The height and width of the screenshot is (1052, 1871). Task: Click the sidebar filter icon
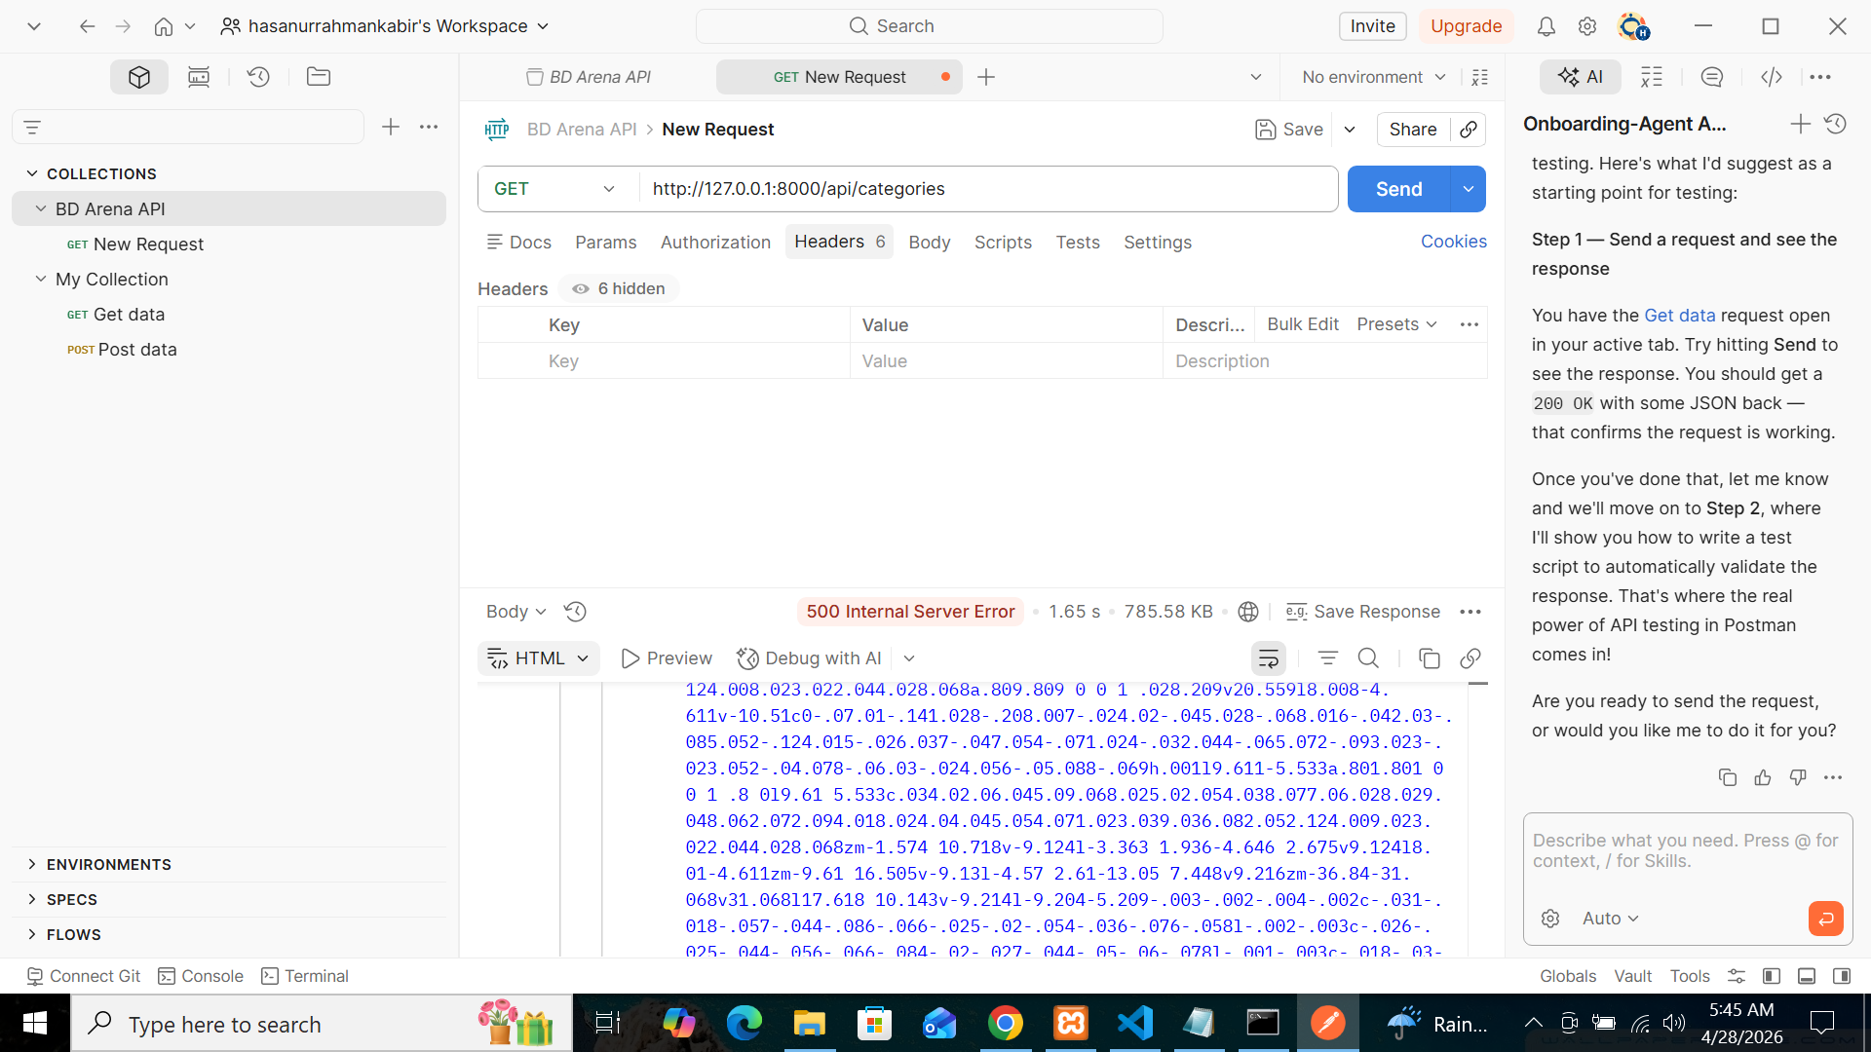pyautogui.click(x=32, y=128)
